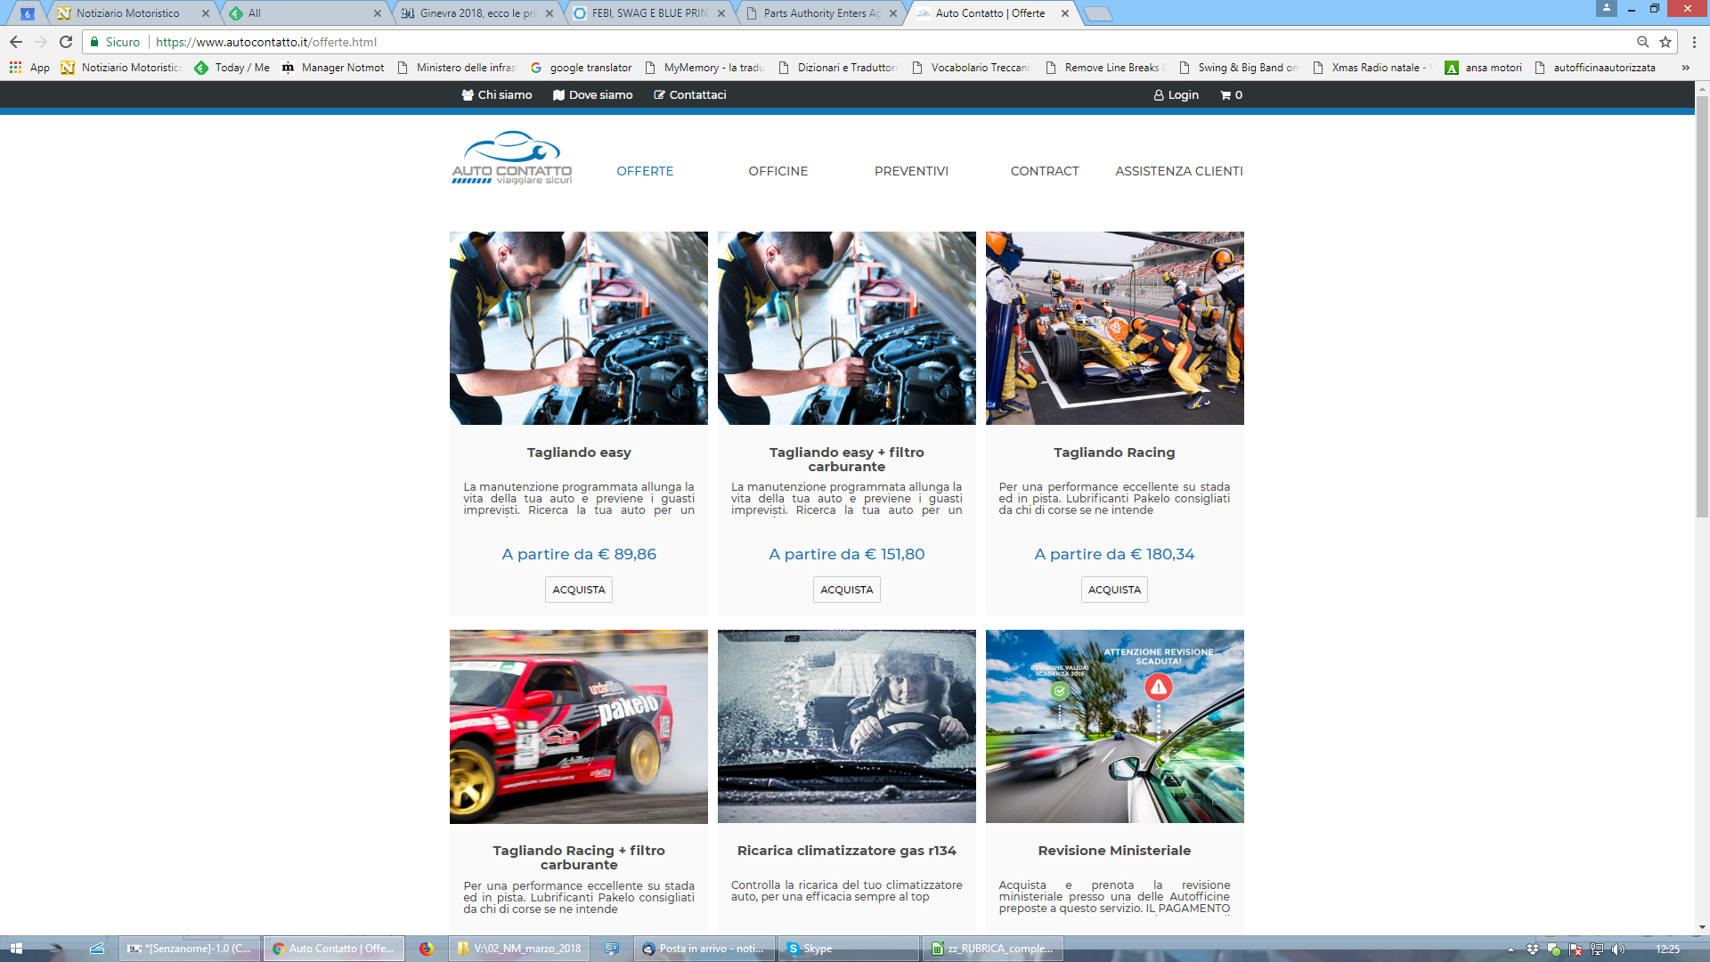Open Windows Start button
1710x962 pixels.
pos(16,949)
